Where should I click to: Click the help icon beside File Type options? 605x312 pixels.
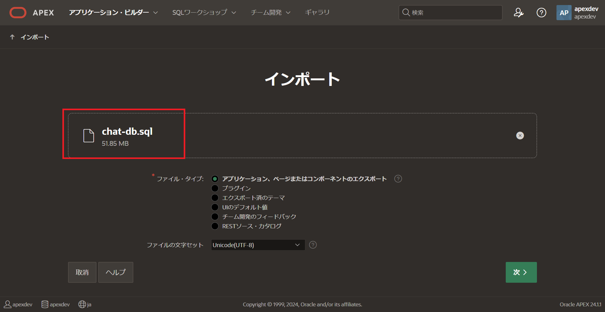coord(398,179)
